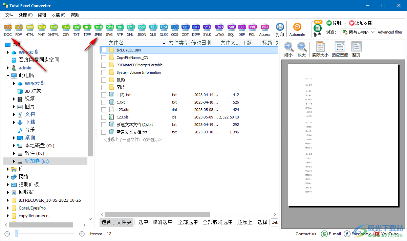The height and width of the screenshot is (241, 407).
Task: Convert to Access database
Action: (x=265, y=30)
